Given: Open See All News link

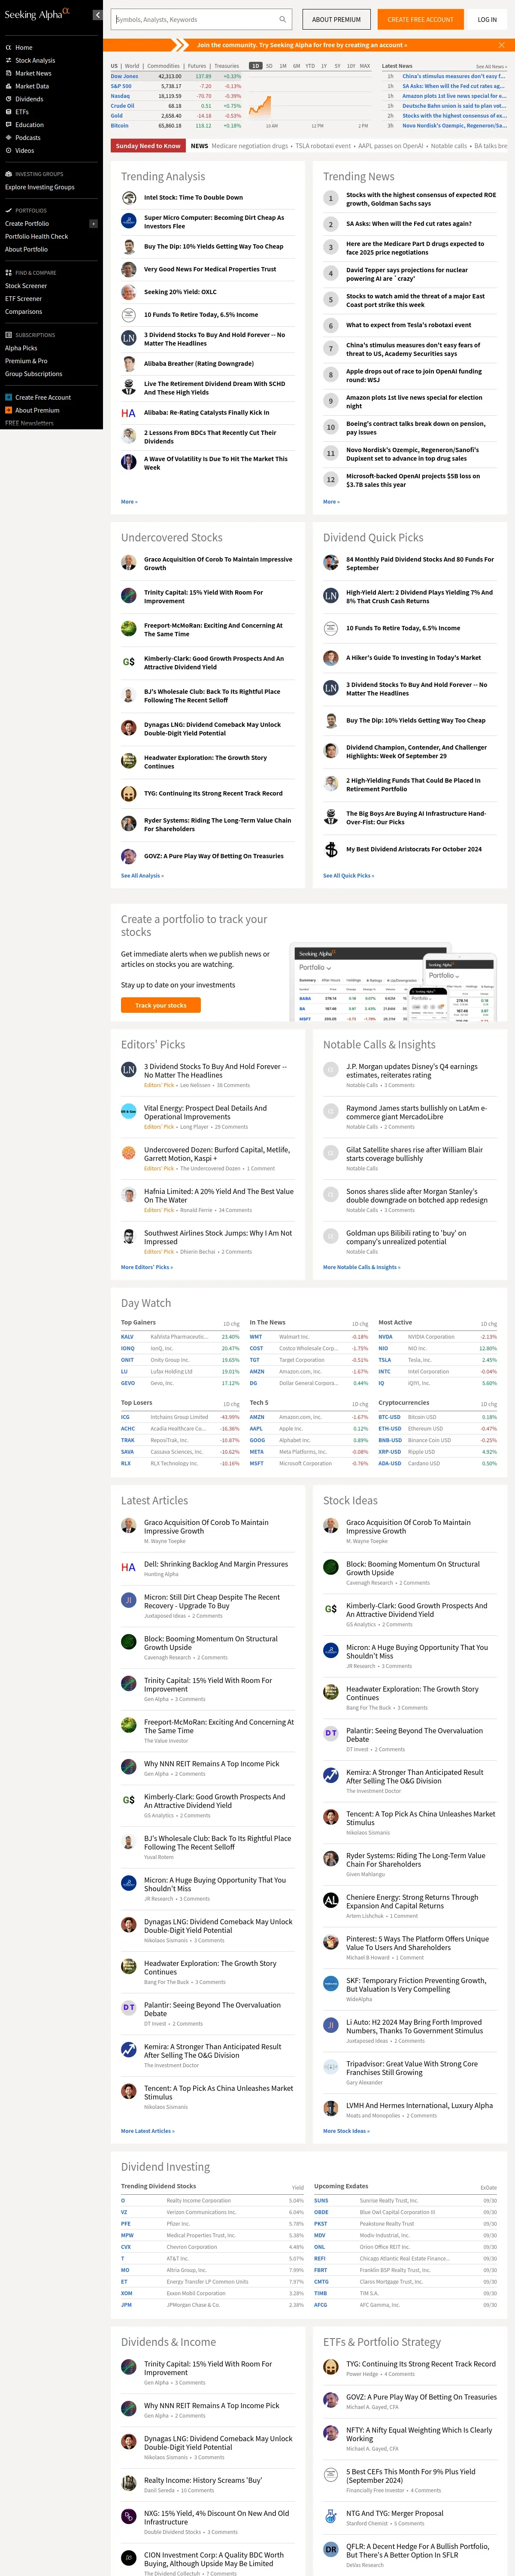Looking at the screenshot, I should click(x=491, y=66).
